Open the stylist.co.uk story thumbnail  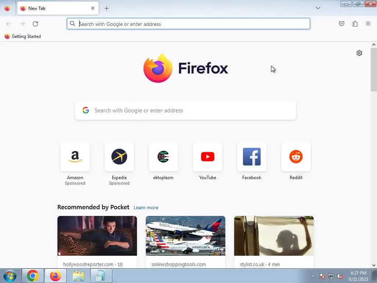274,235
